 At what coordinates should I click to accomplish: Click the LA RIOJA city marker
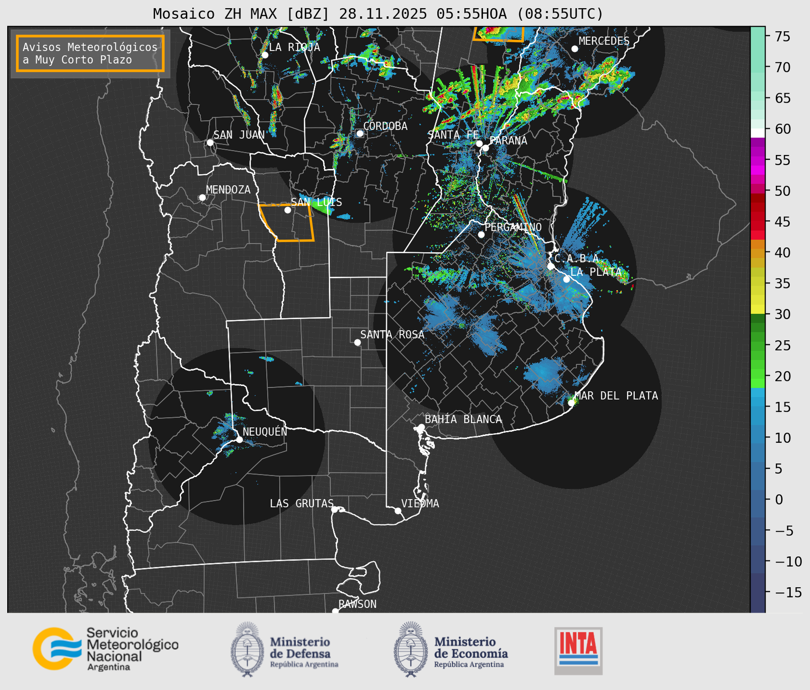tap(265, 55)
